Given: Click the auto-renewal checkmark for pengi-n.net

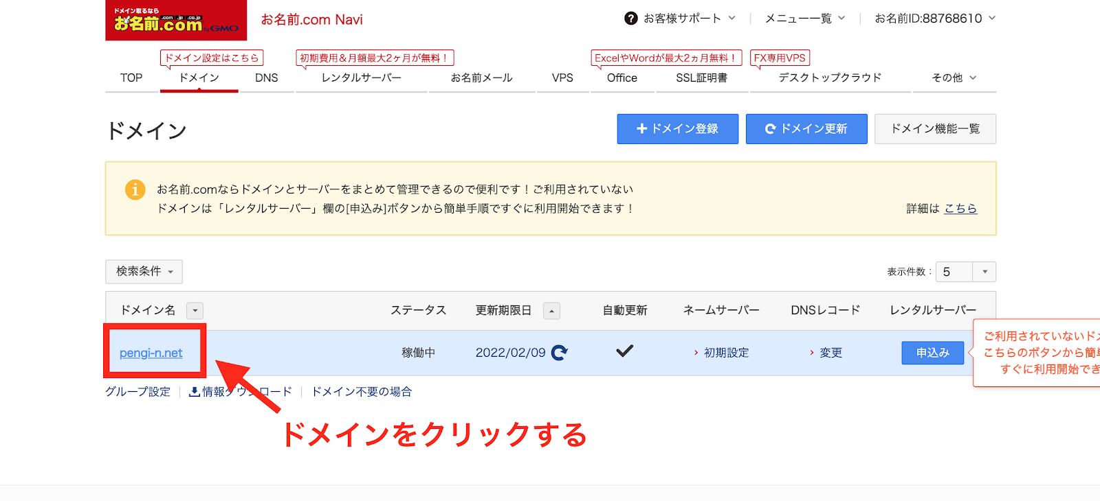Looking at the screenshot, I should tap(624, 351).
